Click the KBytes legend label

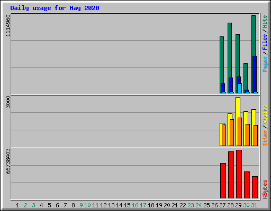[x=265, y=189]
